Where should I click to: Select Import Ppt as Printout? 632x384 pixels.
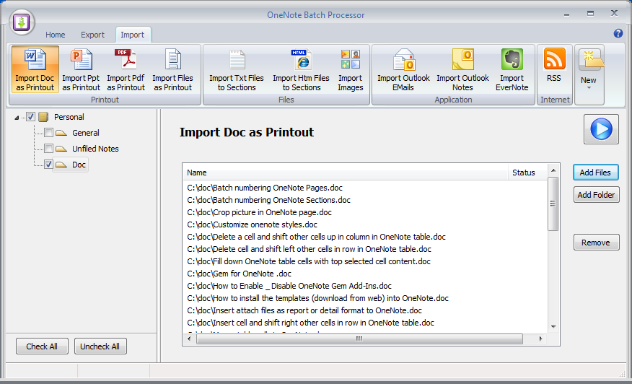tap(81, 69)
